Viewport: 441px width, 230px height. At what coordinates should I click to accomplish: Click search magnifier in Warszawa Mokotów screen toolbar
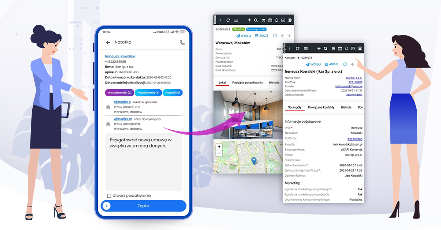click(256, 20)
